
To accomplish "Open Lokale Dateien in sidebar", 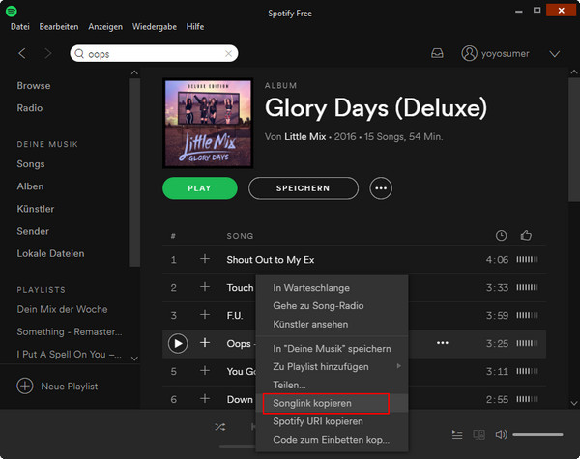I will click(50, 253).
